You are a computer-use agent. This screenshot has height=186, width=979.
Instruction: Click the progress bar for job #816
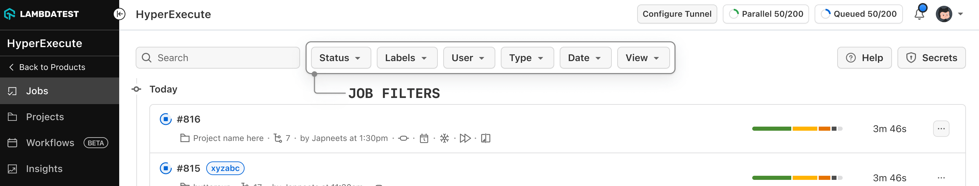click(x=797, y=129)
